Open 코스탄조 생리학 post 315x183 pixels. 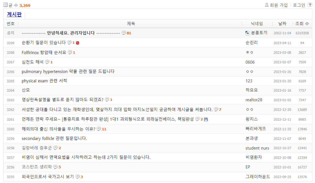37,167
